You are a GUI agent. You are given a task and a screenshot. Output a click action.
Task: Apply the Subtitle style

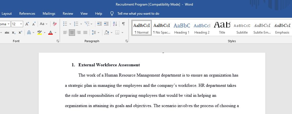tap(242, 28)
